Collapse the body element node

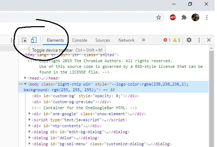coord(25,84)
